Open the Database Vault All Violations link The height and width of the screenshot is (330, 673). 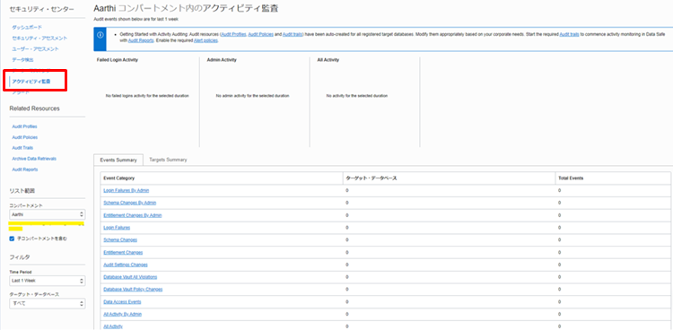coord(130,277)
